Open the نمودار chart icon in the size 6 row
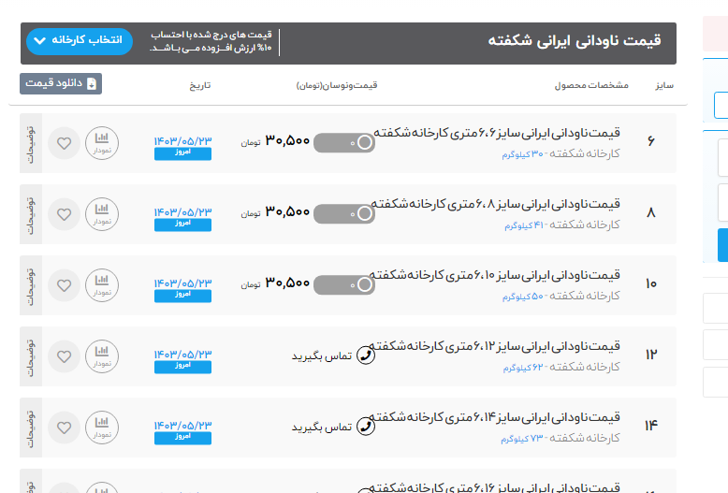 click(x=102, y=143)
